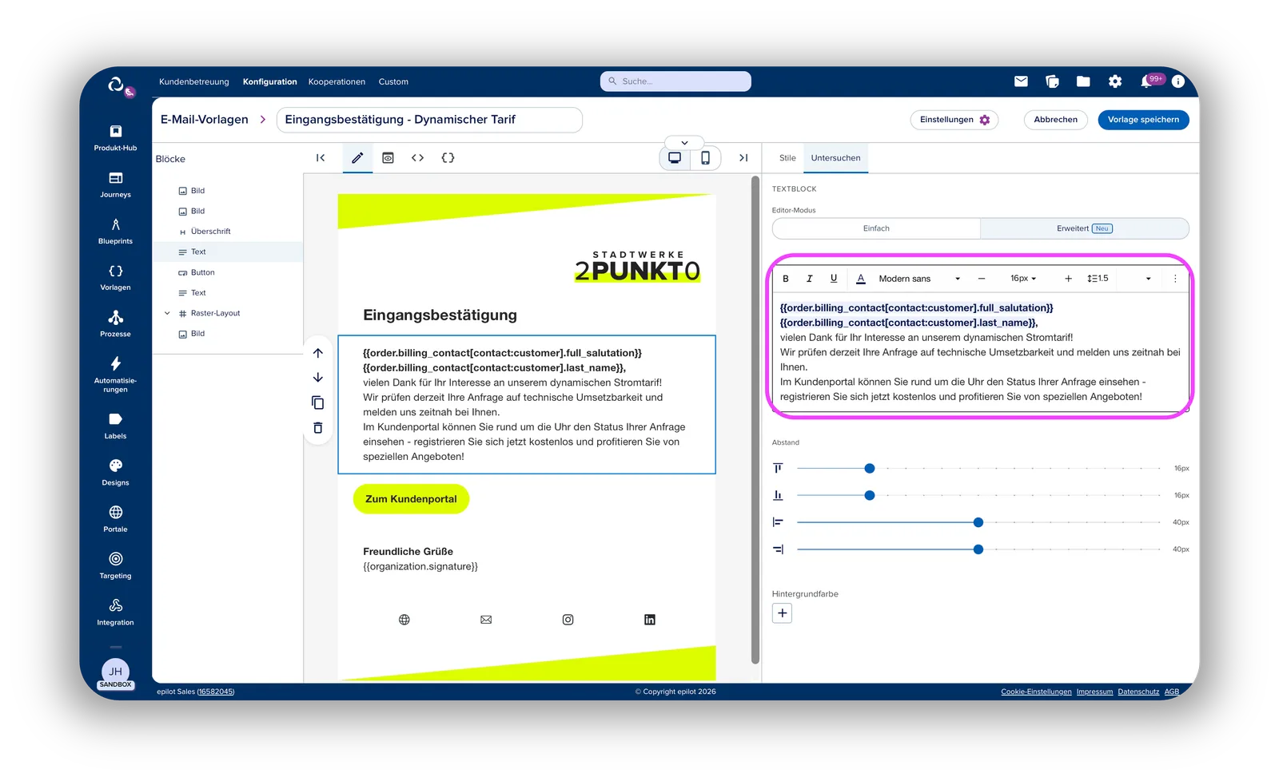Adjust the top spacing slider
Image resolution: width=1279 pixels, height=781 pixels.
click(x=870, y=469)
